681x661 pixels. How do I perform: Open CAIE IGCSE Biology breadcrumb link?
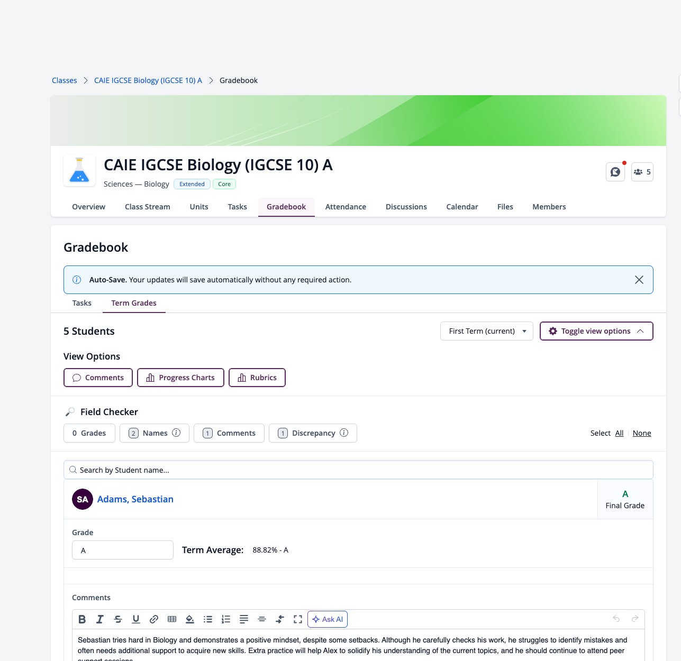[x=148, y=80]
